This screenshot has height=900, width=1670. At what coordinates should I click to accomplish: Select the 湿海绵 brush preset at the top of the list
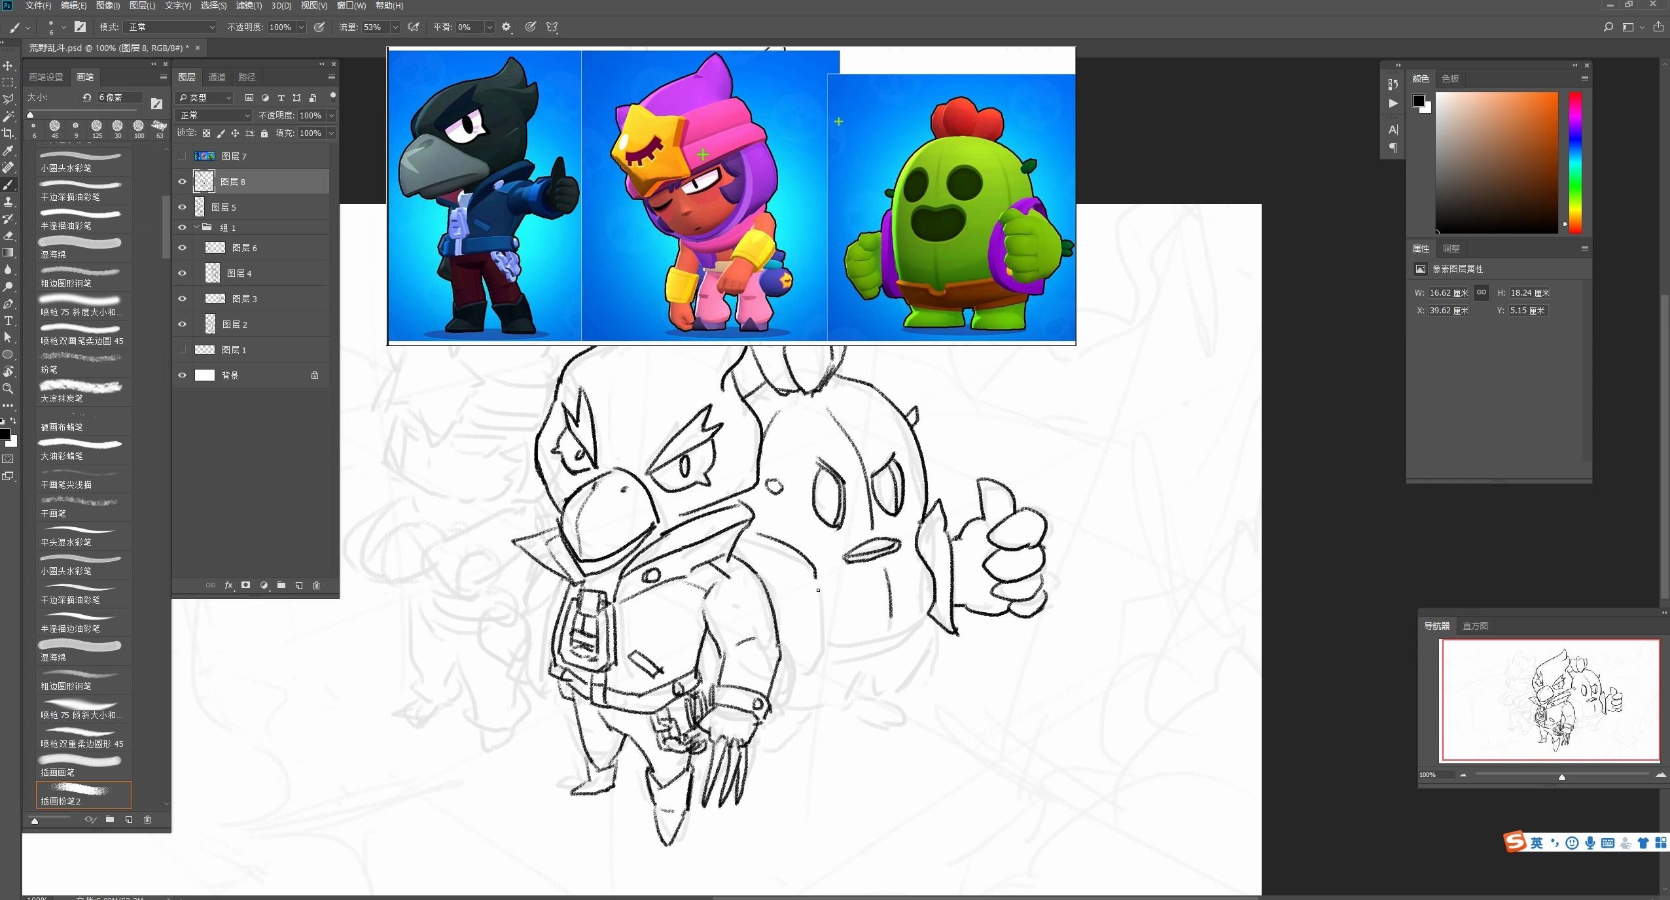point(84,247)
